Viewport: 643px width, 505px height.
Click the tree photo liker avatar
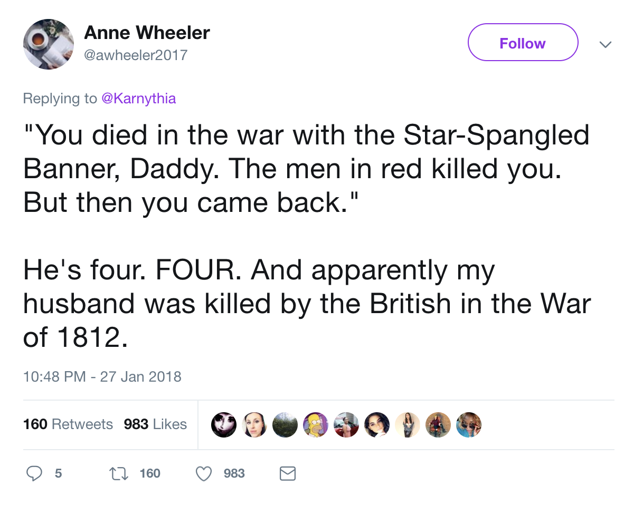285,425
